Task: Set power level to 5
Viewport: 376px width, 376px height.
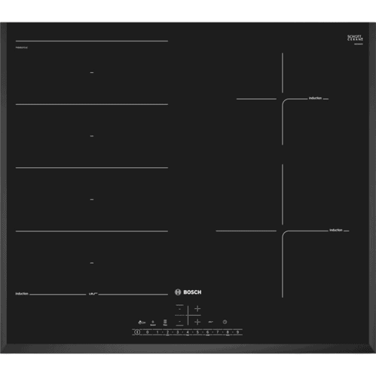Action: point(197,332)
